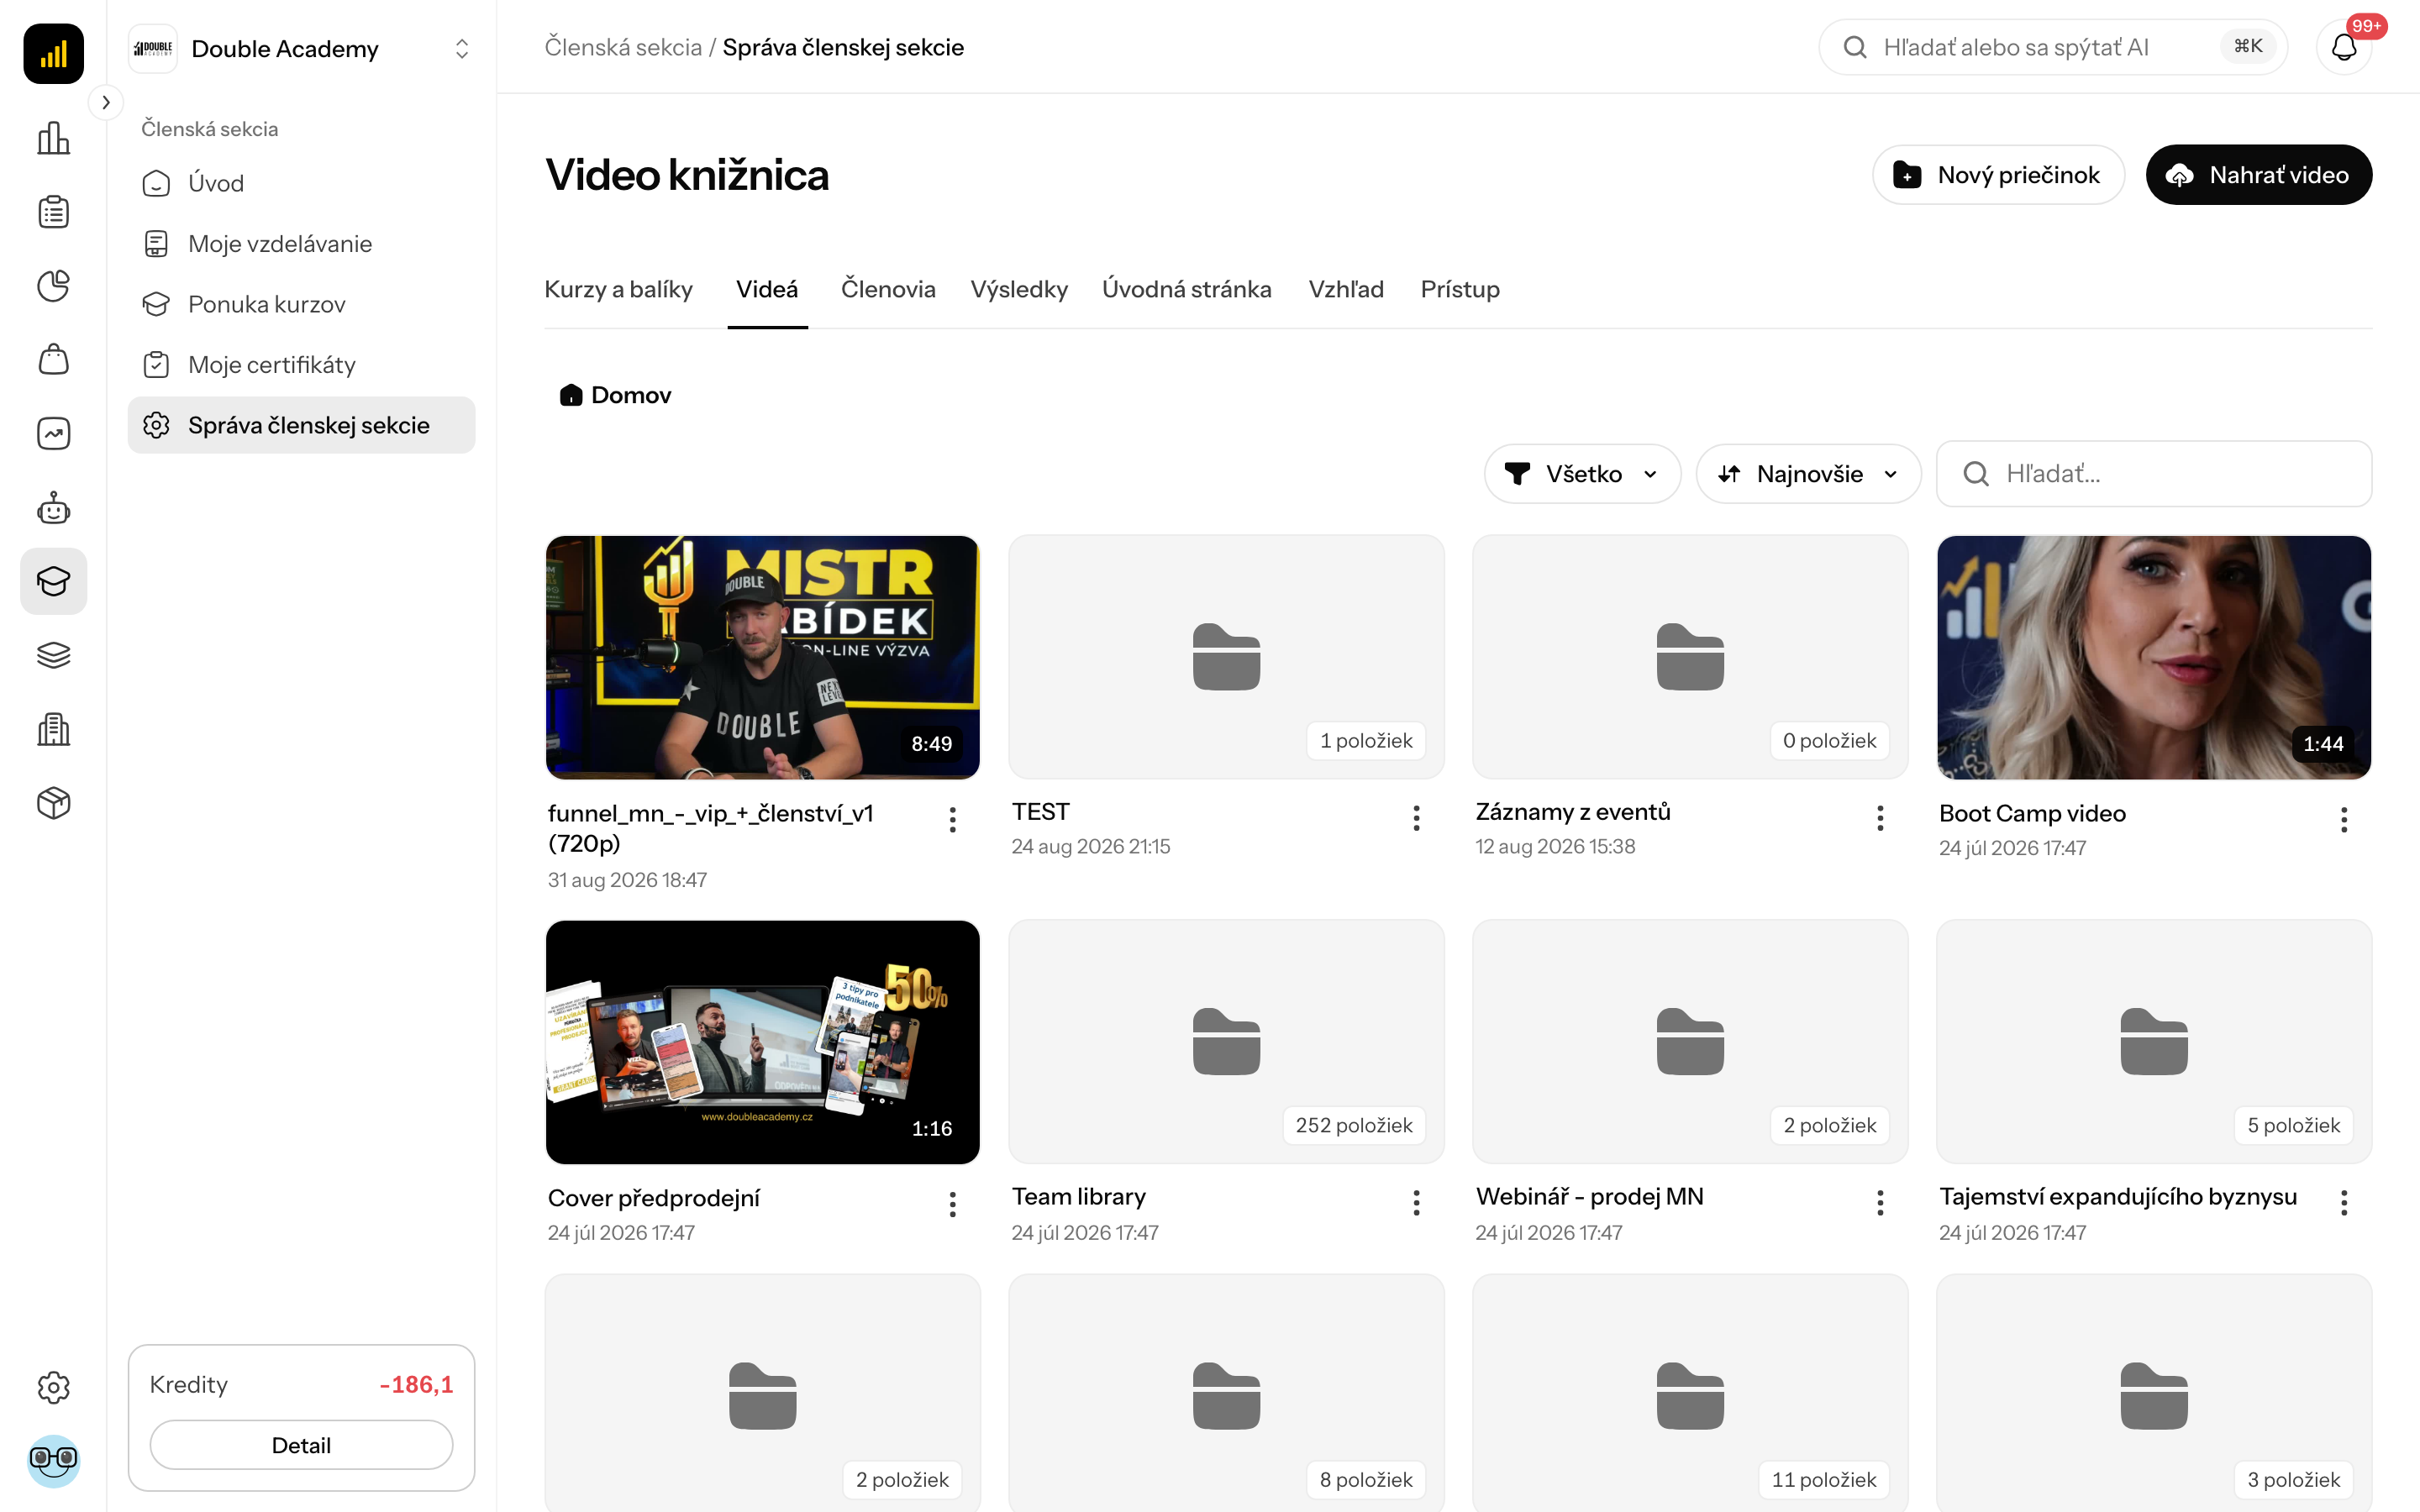Screen dimensions: 2420x1512
Task: Open the TEST folder card
Action: click(1226, 657)
